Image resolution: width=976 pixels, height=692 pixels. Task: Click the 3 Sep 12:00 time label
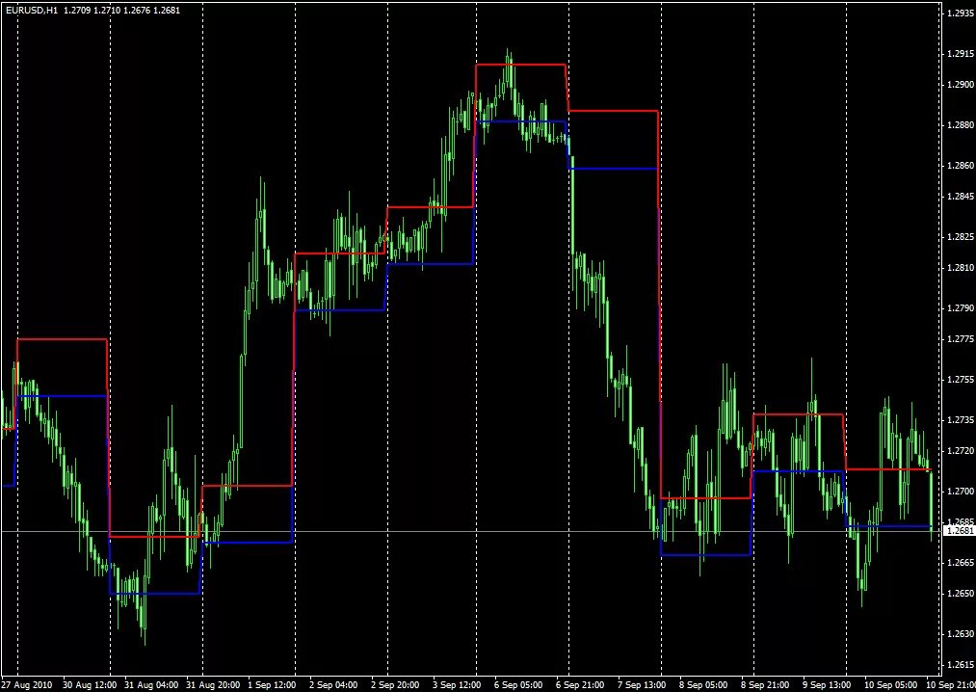(457, 685)
